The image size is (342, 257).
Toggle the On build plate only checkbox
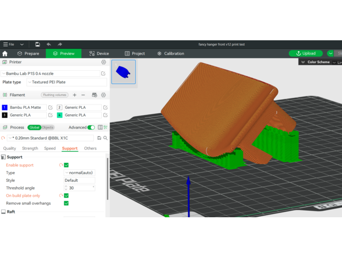tap(66, 195)
